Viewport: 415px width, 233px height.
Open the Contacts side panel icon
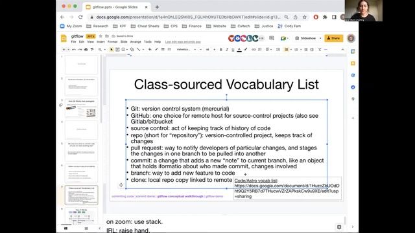coord(353,87)
